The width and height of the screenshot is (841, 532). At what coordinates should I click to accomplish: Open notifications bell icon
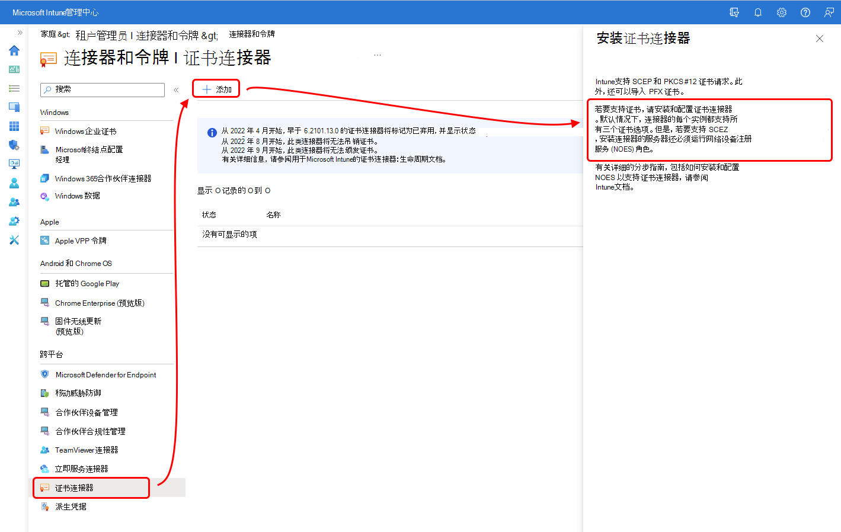point(758,12)
